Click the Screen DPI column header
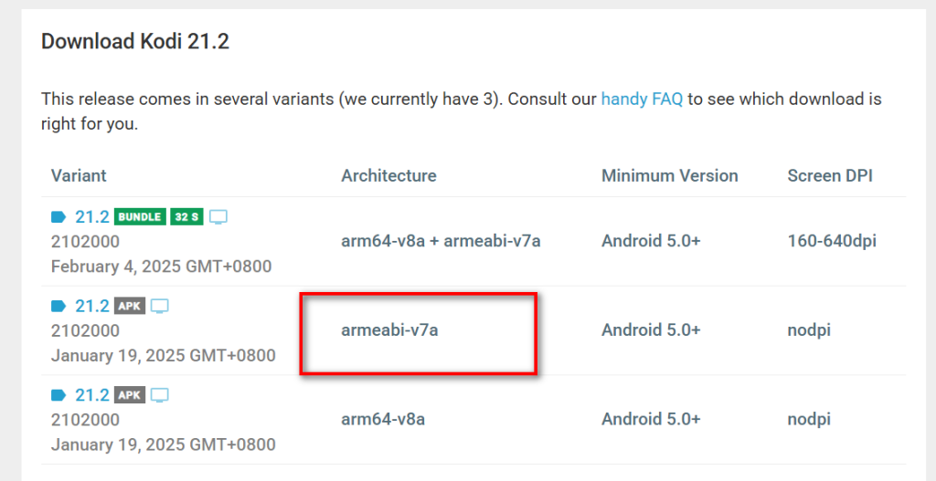Screen dimensions: 936x481 coord(830,176)
